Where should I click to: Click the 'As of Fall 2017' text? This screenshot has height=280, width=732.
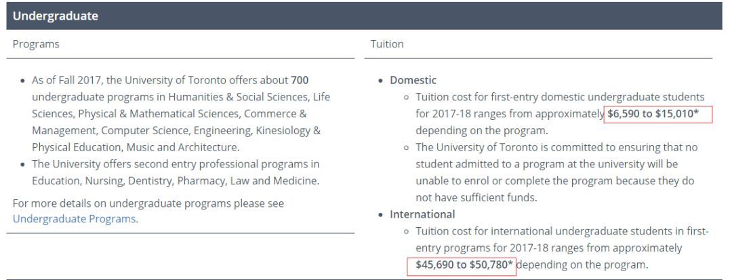pos(64,80)
